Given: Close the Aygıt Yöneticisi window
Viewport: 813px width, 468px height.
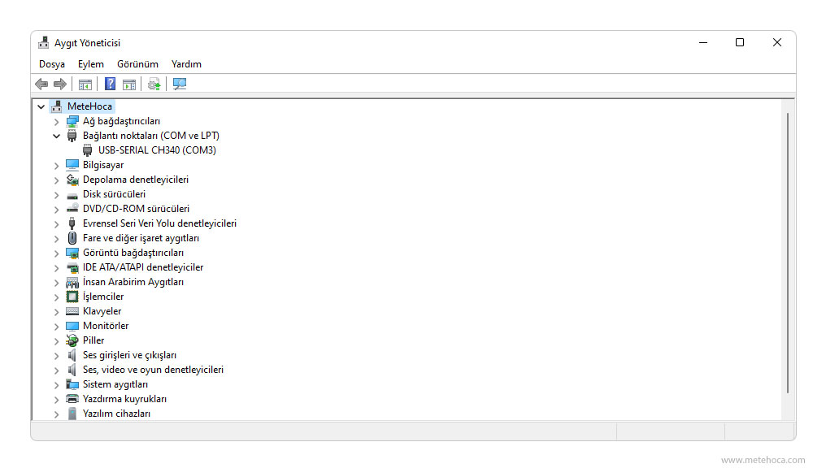Looking at the screenshot, I should click(x=776, y=42).
